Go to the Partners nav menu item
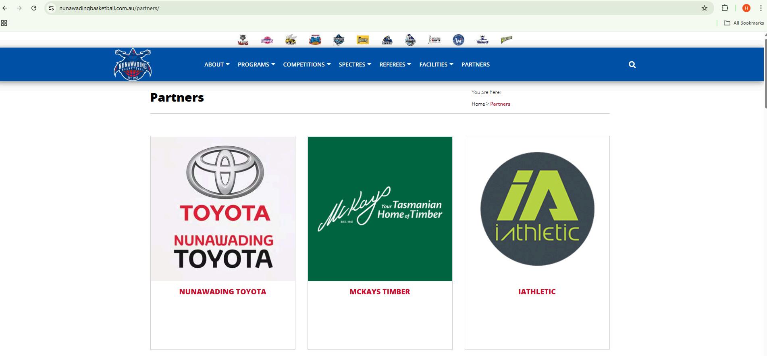This screenshot has height=356, width=767. click(476, 65)
